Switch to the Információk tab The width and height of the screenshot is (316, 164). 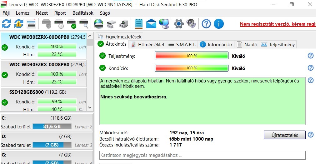coord(216,45)
